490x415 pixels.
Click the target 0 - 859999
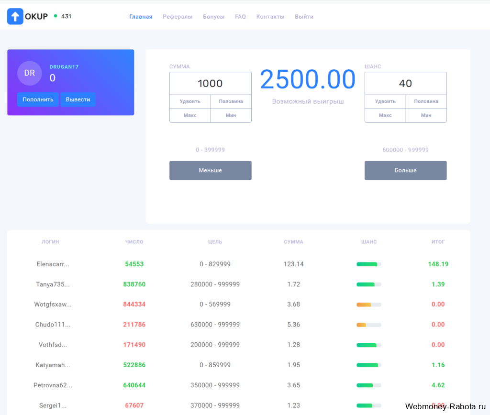tap(215, 365)
